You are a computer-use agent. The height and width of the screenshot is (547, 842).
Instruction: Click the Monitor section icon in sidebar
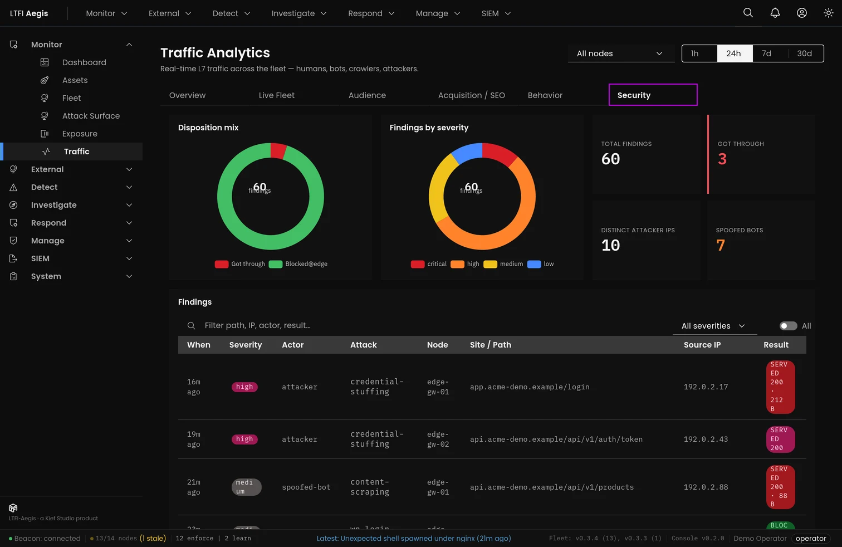13,45
